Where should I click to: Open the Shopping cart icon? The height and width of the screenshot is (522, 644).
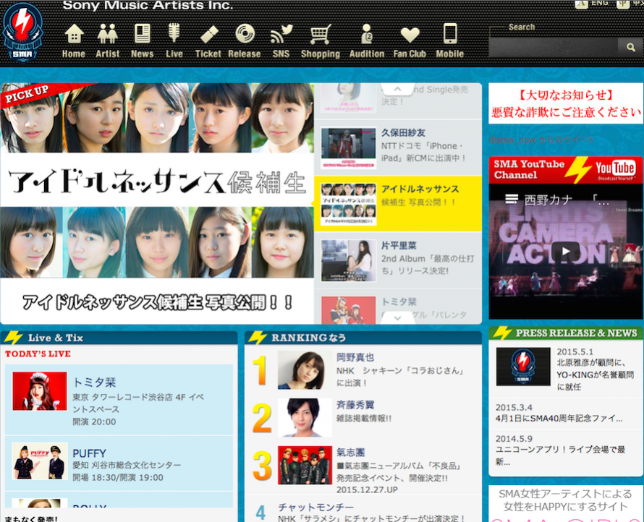tap(321, 34)
